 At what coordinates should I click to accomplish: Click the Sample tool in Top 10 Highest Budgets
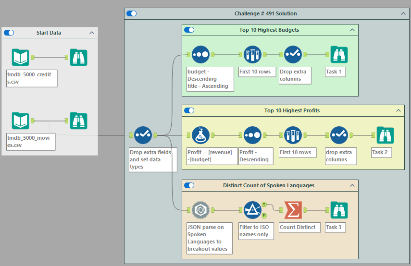click(252, 55)
